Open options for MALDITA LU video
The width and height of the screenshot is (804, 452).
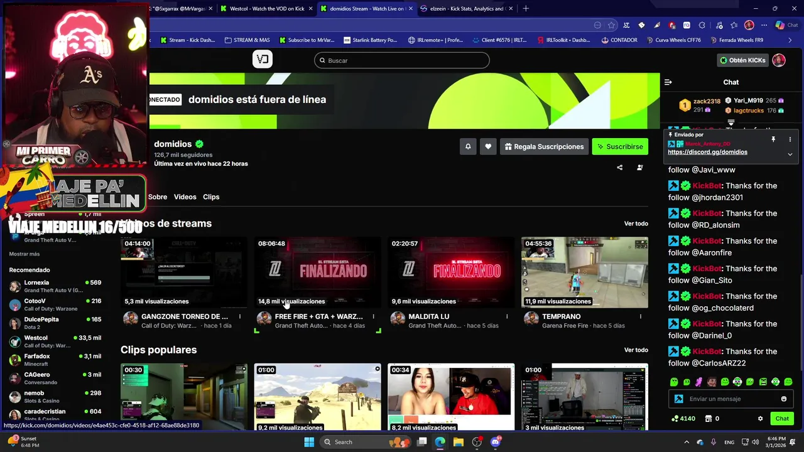point(507,316)
